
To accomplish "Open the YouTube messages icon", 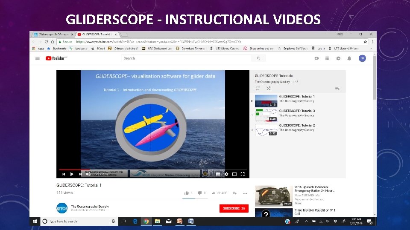I will click(338, 58).
